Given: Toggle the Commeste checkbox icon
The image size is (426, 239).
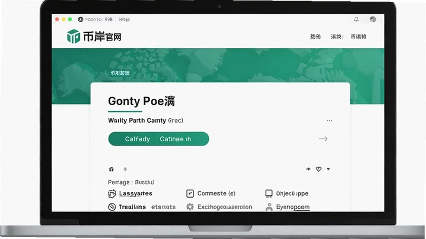Looking at the screenshot, I should [x=190, y=193].
